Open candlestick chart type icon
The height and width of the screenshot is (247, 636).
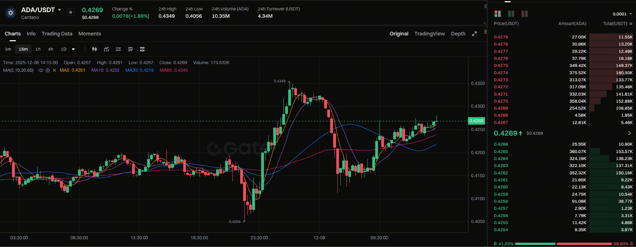point(95,49)
